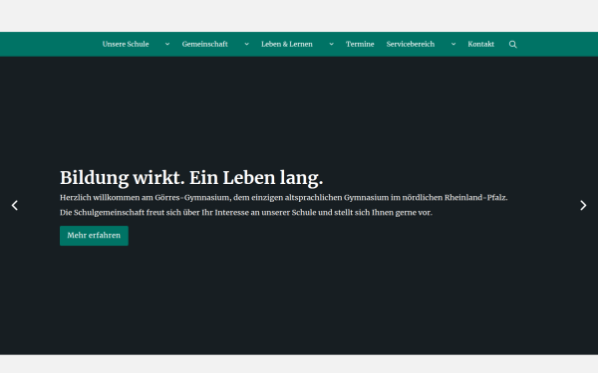598x373 pixels.
Task: Expand the Servicebereich submenu chevron
Action: pyautogui.click(x=453, y=44)
